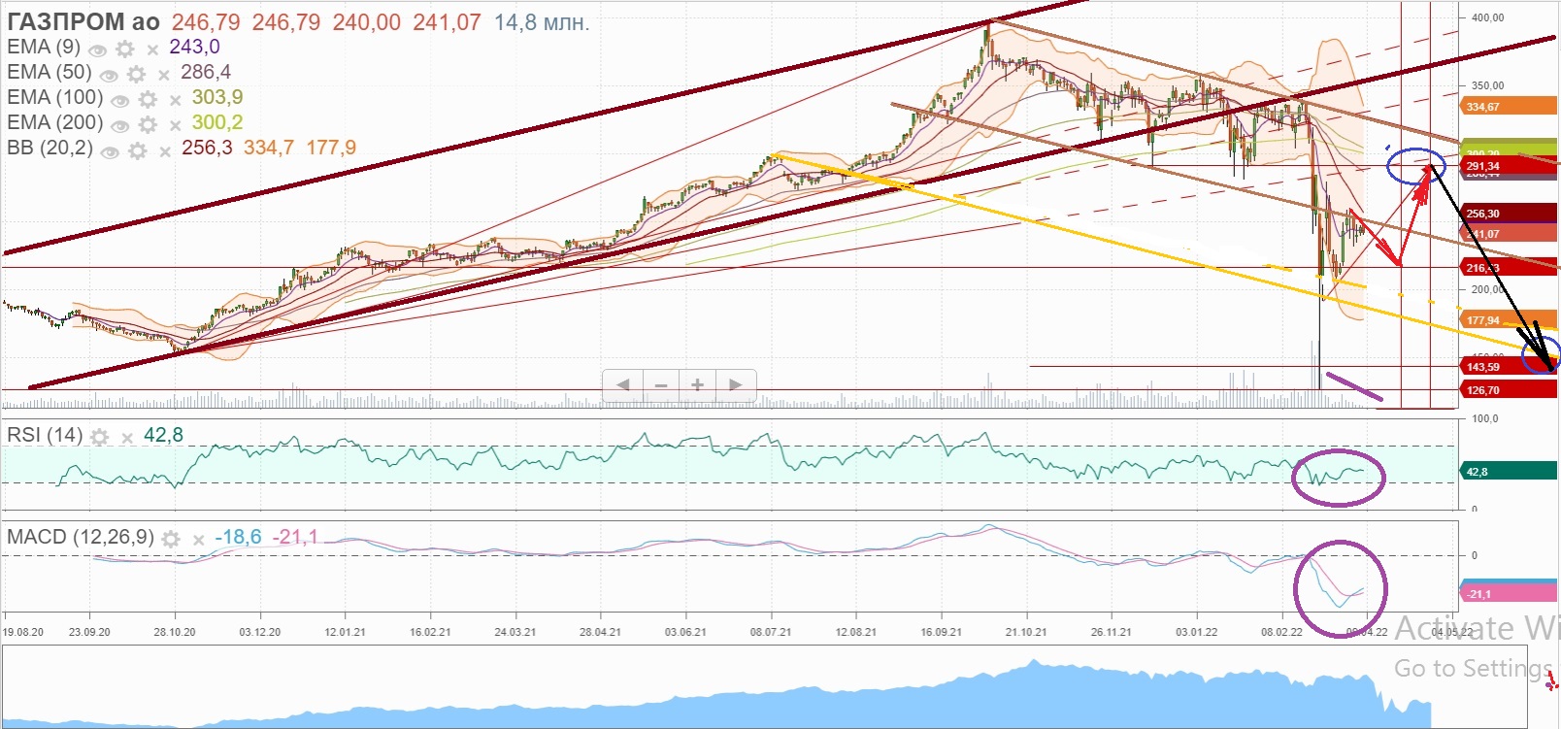
Task: Remove the EMA (50) indicator
Action: 164,75
